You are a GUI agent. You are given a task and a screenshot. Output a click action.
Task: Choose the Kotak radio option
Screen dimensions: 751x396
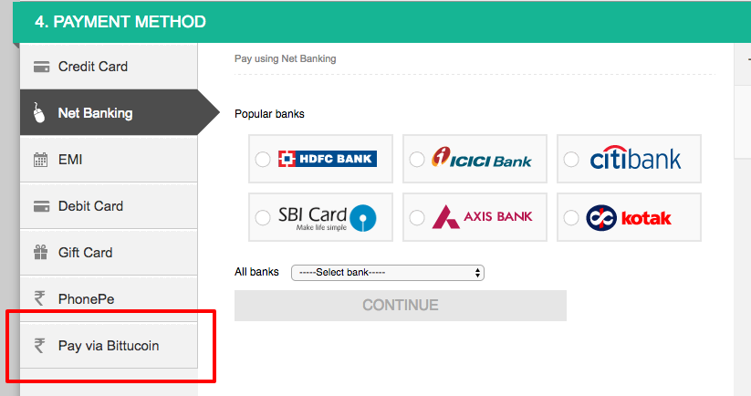[x=571, y=218]
